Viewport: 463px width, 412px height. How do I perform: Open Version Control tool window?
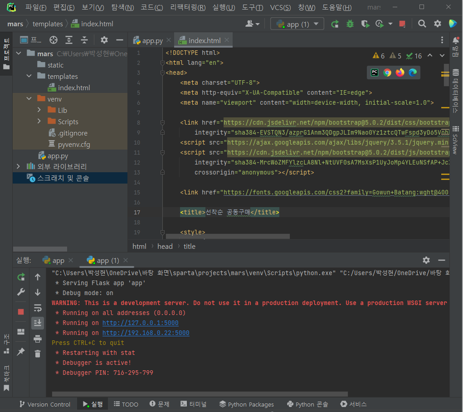click(45, 404)
